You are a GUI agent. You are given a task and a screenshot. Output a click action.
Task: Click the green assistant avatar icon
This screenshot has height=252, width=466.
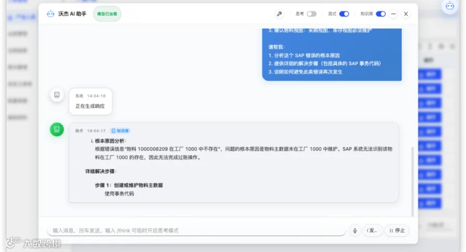[x=57, y=129]
